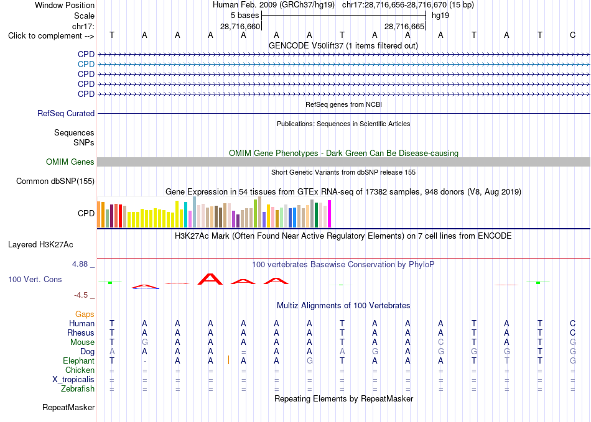Click the Layered H3K27Ac label

[40, 245]
